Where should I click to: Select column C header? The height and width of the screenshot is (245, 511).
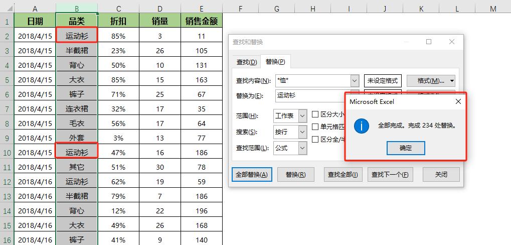[118, 9]
